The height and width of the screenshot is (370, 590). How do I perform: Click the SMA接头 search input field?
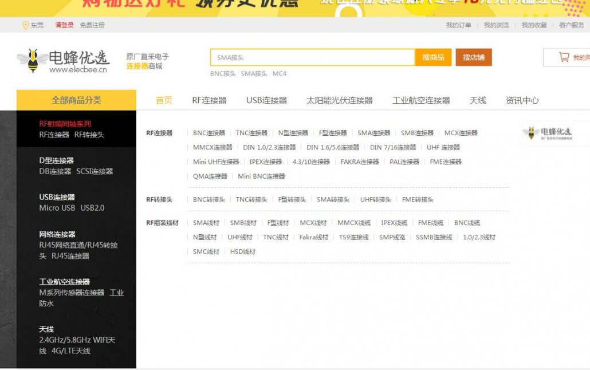[312, 57]
